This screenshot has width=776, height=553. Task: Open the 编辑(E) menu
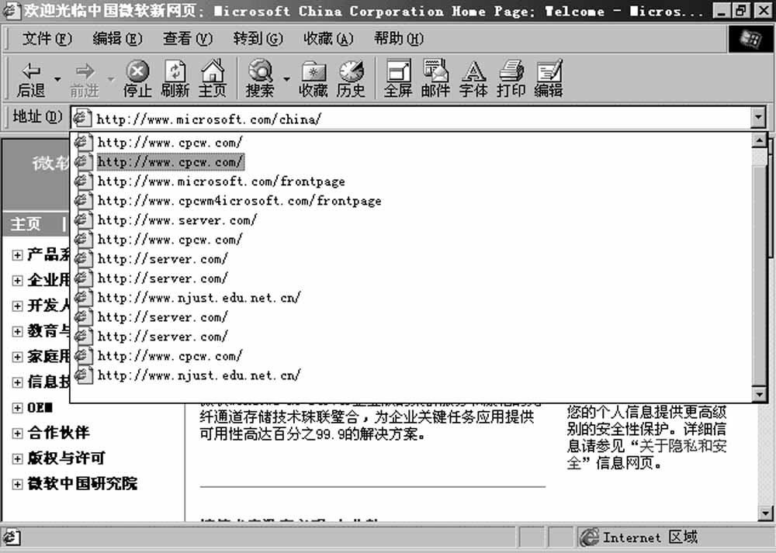[117, 39]
